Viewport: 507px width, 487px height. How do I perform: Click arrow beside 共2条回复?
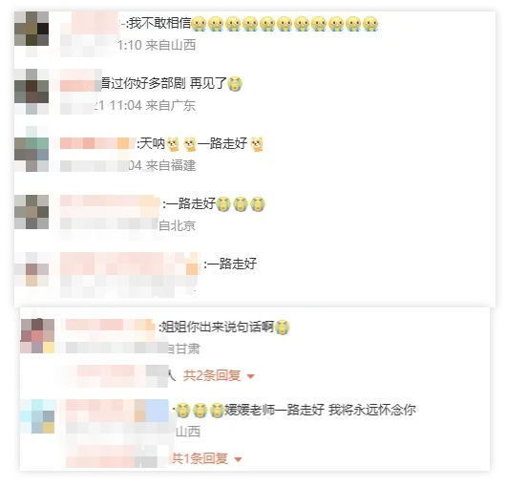[250, 376]
